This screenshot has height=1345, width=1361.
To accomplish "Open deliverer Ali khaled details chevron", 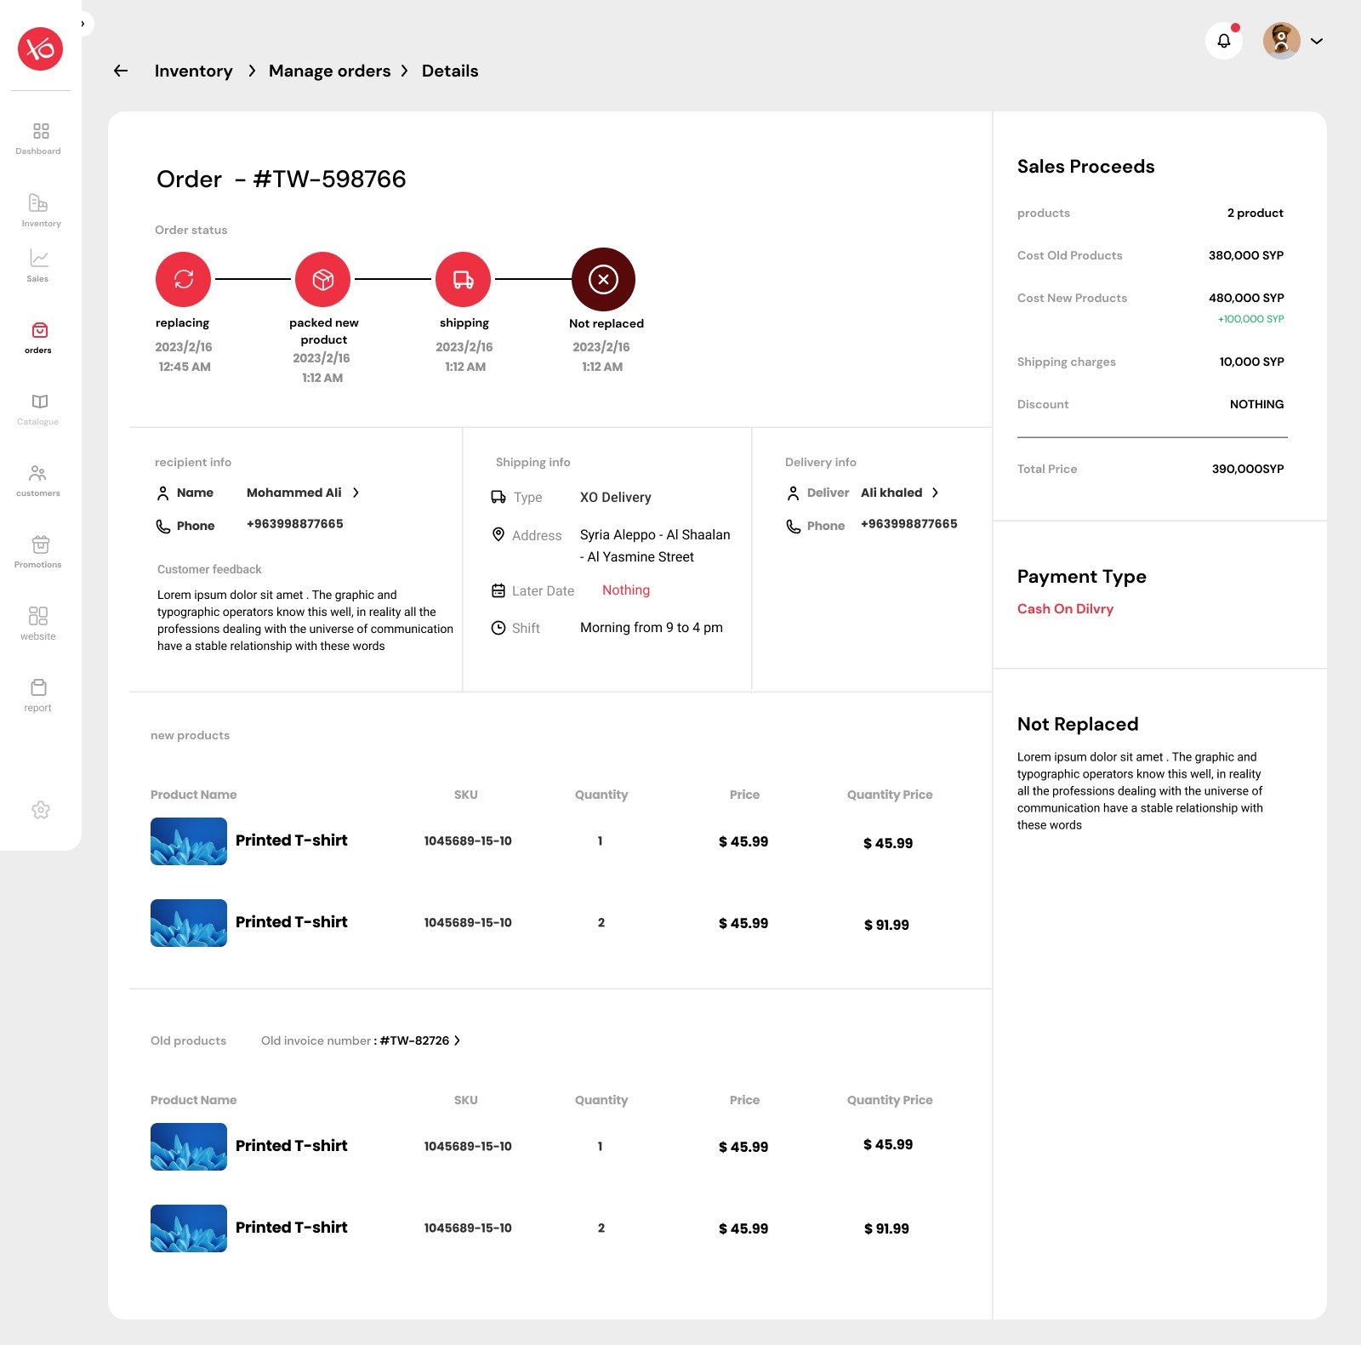I will pyautogui.click(x=935, y=493).
